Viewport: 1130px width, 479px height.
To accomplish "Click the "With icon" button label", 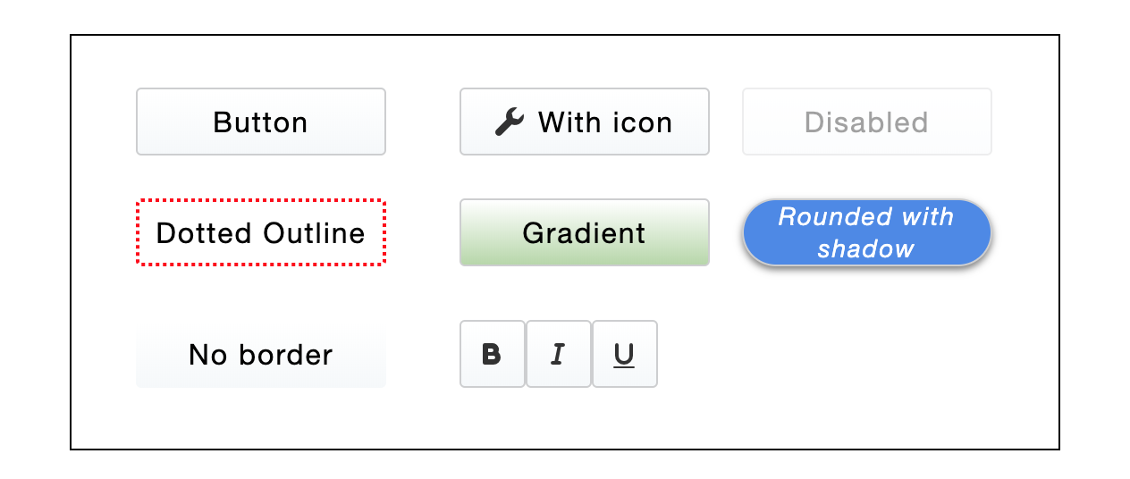I will 605,122.
